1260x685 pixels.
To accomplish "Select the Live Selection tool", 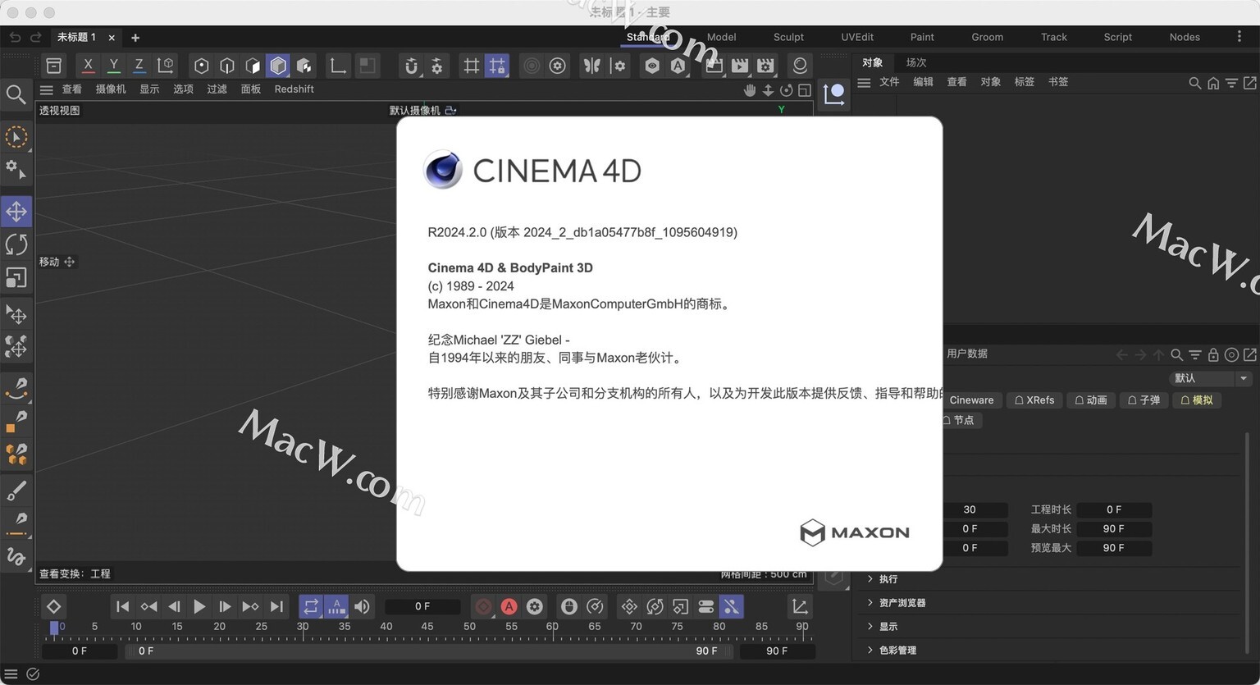I will (x=16, y=137).
